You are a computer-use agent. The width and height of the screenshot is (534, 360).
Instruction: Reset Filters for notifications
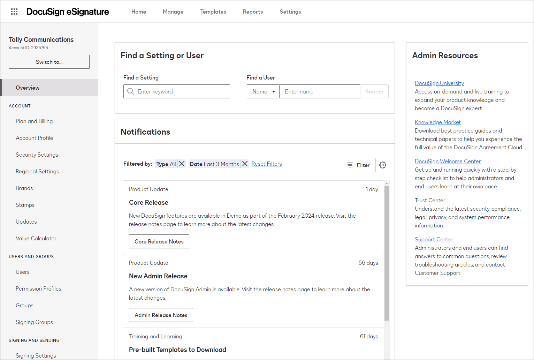(267, 164)
